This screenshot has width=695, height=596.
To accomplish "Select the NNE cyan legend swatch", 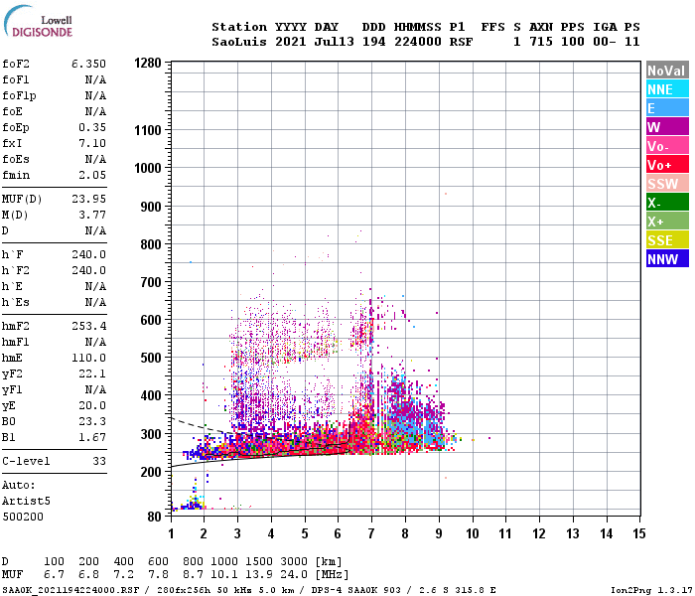I will point(667,89).
